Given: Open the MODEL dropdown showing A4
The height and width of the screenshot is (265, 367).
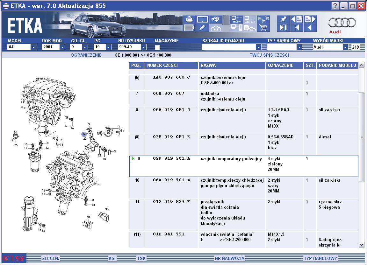Looking at the screenshot, I should click(x=33, y=47).
